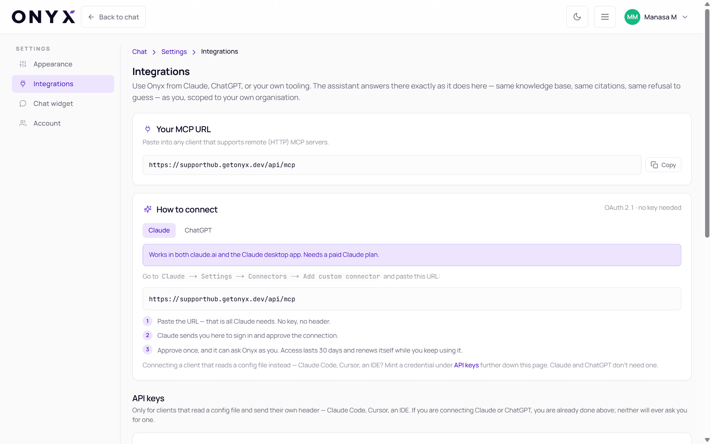Click the 'OAuth 2.1 · no key needed' label
The height and width of the screenshot is (444, 711).
pos(643,208)
